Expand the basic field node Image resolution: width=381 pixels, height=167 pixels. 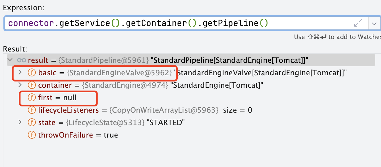(x=20, y=72)
